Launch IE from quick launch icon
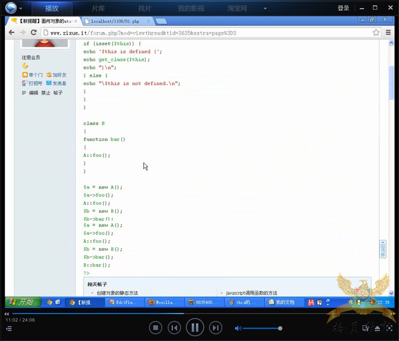399x341 pixels. click(58, 302)
